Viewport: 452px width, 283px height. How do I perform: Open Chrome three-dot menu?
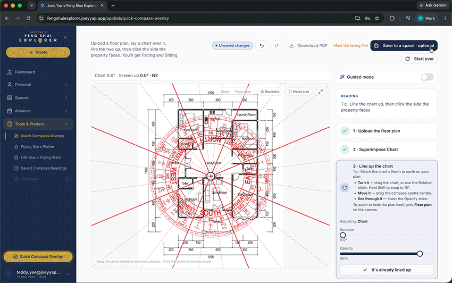445,18
